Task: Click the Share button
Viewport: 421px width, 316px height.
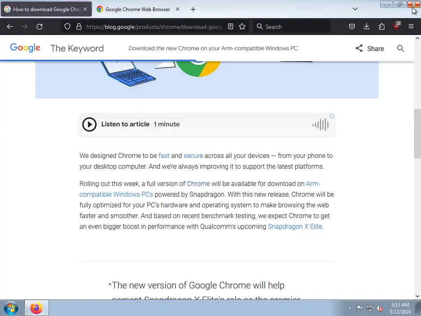Action: [370, 49]
